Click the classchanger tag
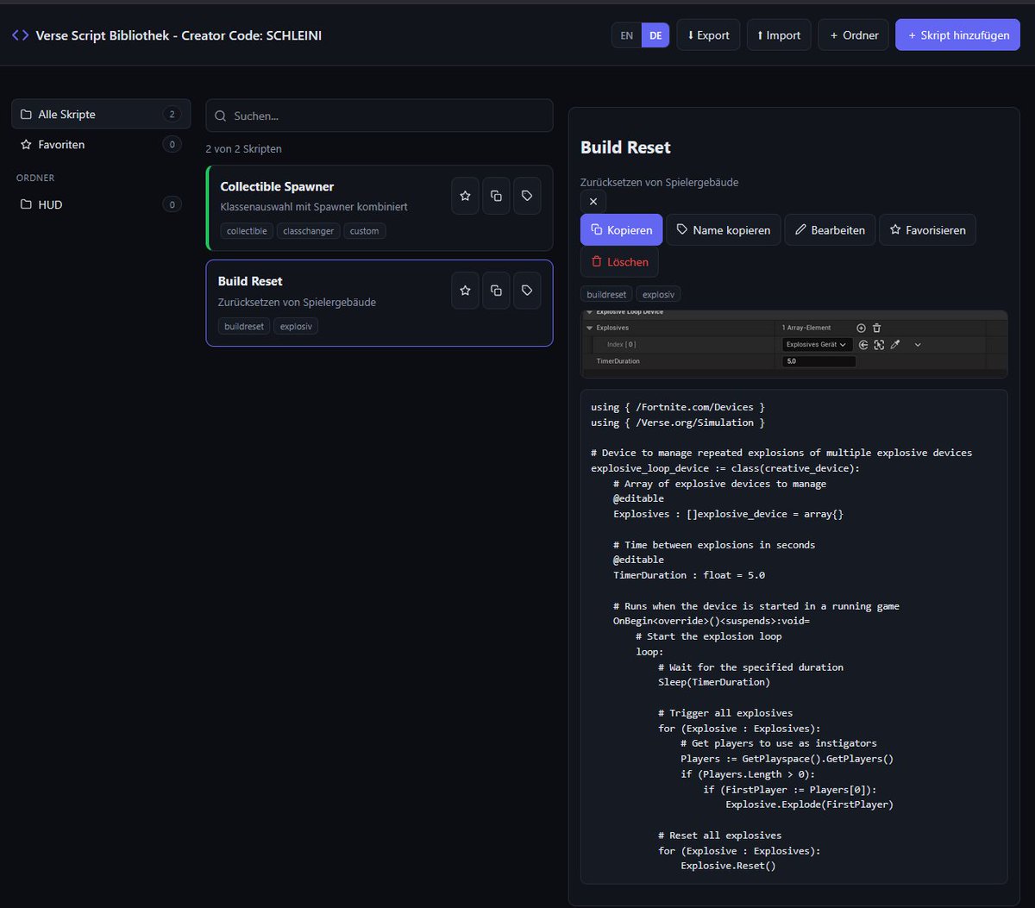This screenshot has width=1035, height=908. [309, 231]
